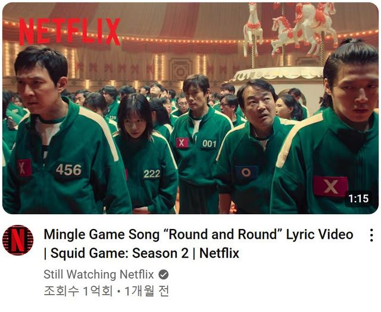The height and width of the screenshot is (312, 381).
Task: Click the 'Squid Game: Season 2 | Netflix' title line
Action: [x=142, y=254]
